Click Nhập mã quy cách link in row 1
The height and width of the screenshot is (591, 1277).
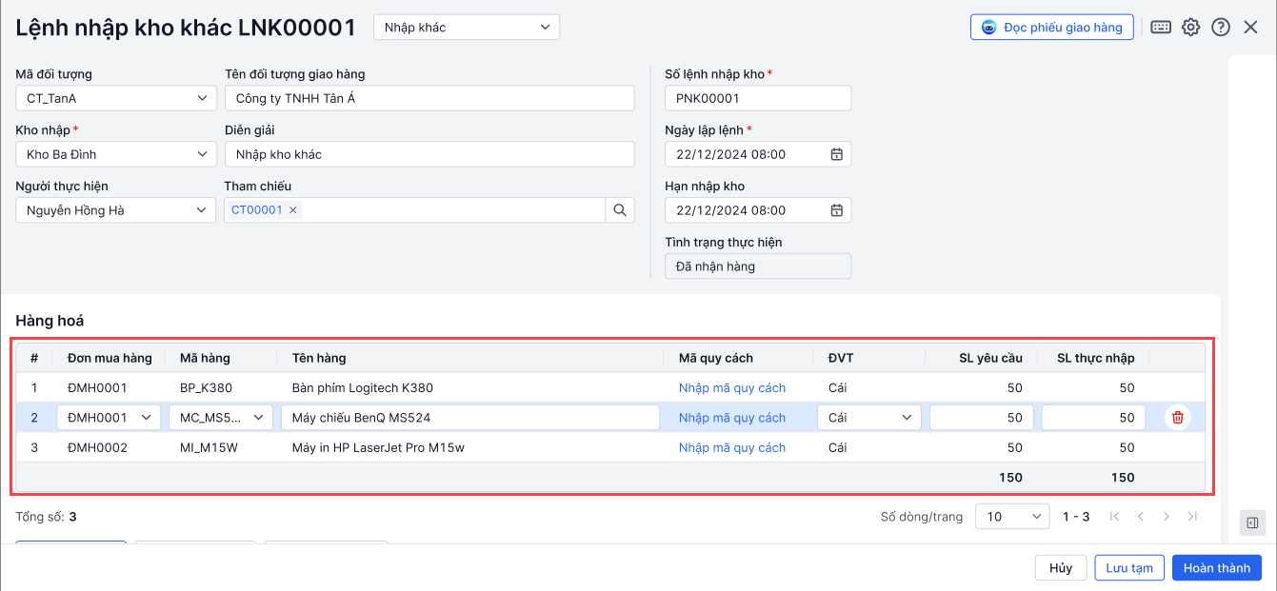pyautogui.click(x=732, y=388)
